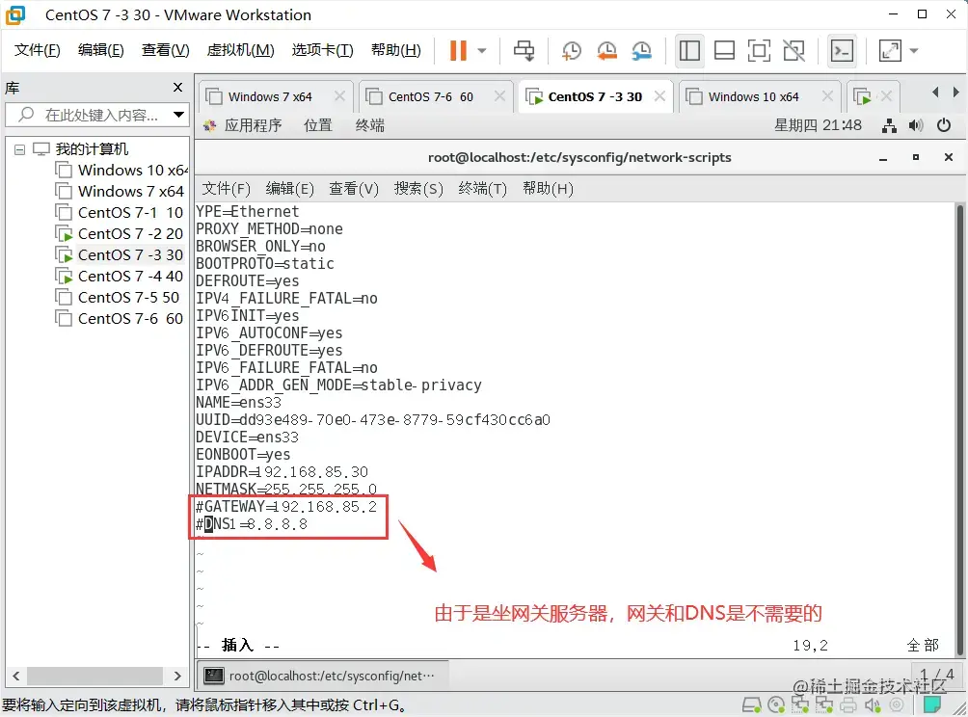Click Send Ctrl+Alt+Del toolbar icon

[x=524, y=51]
